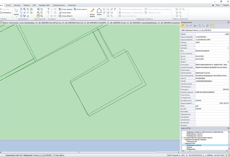Toggle the selection frame button in Информация panel

213,26
